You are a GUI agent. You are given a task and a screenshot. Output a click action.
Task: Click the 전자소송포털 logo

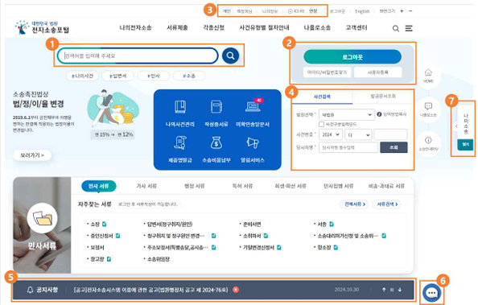pyautogui.click(x=42, y=27)
